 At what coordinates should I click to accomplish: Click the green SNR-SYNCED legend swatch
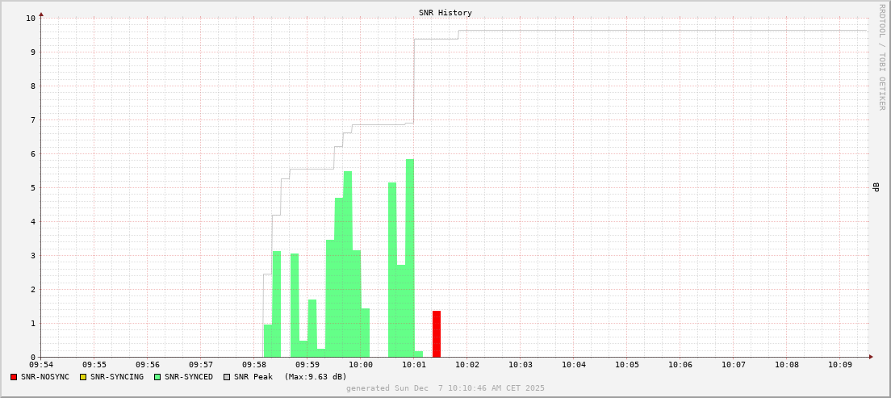(x=157, y=377)
